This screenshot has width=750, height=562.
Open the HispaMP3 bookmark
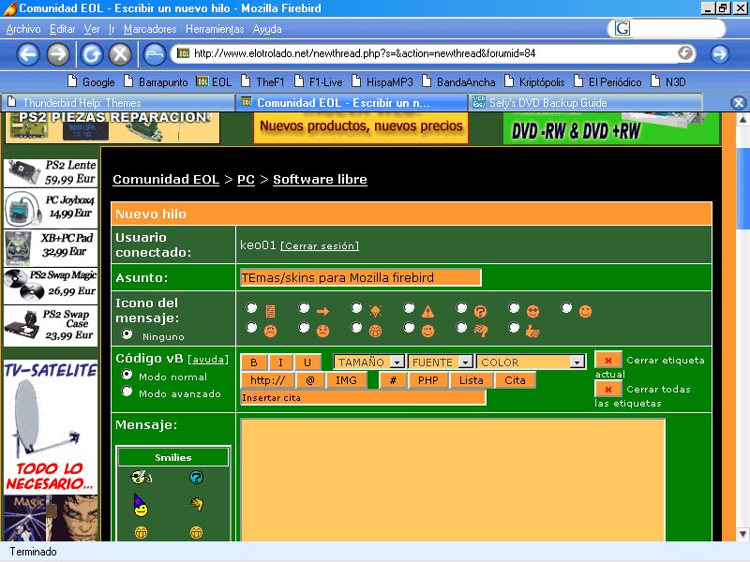[x=382, y=82]
